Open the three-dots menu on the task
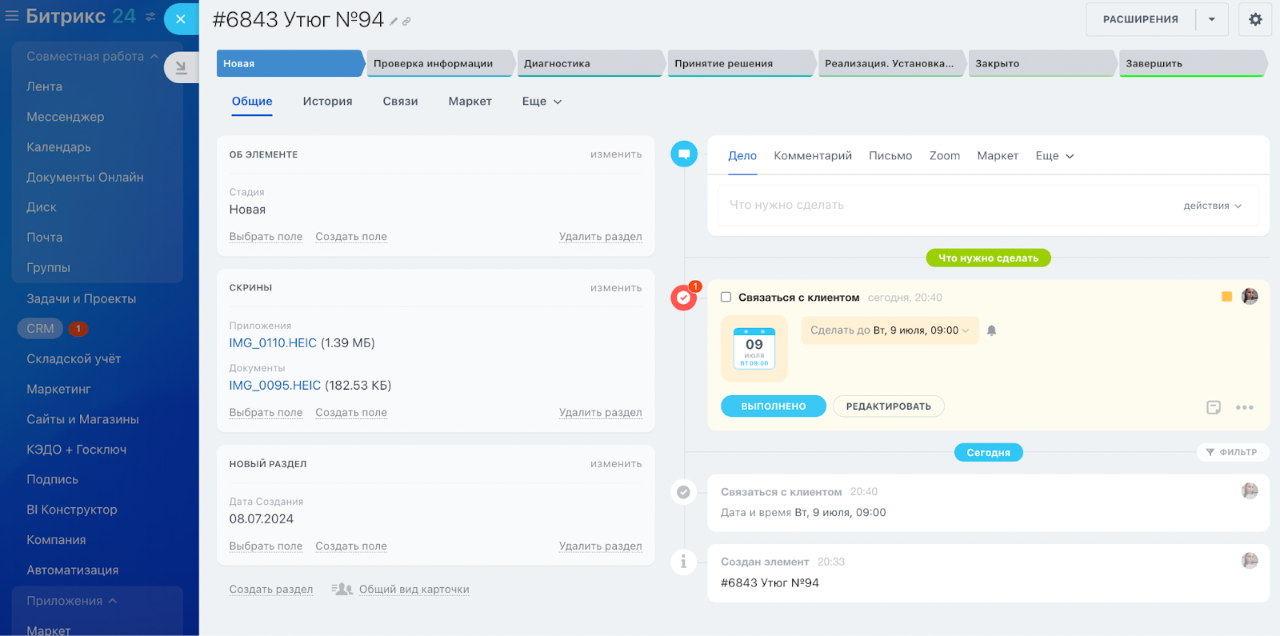1280x636 pixels. pos(1244,407)
